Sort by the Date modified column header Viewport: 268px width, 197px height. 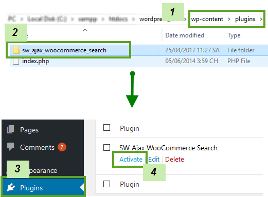coord(185,35)
